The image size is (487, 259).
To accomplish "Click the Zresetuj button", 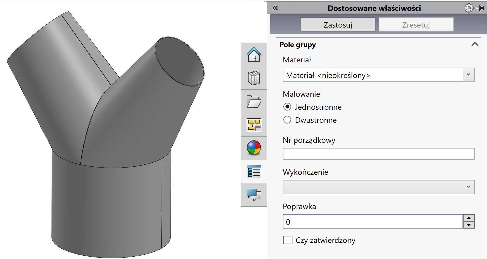I will [416, 24].
